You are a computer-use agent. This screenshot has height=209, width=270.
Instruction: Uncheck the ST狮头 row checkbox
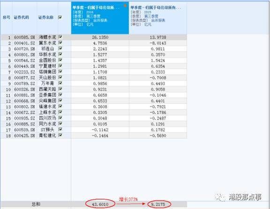click(x=60, y=130)
